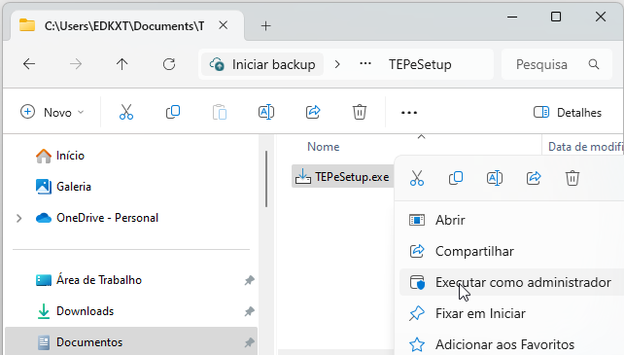Screen dimensions: 624x355
Task: Click Iniciar backup in the address bar
Action: [x=262, y=64]
